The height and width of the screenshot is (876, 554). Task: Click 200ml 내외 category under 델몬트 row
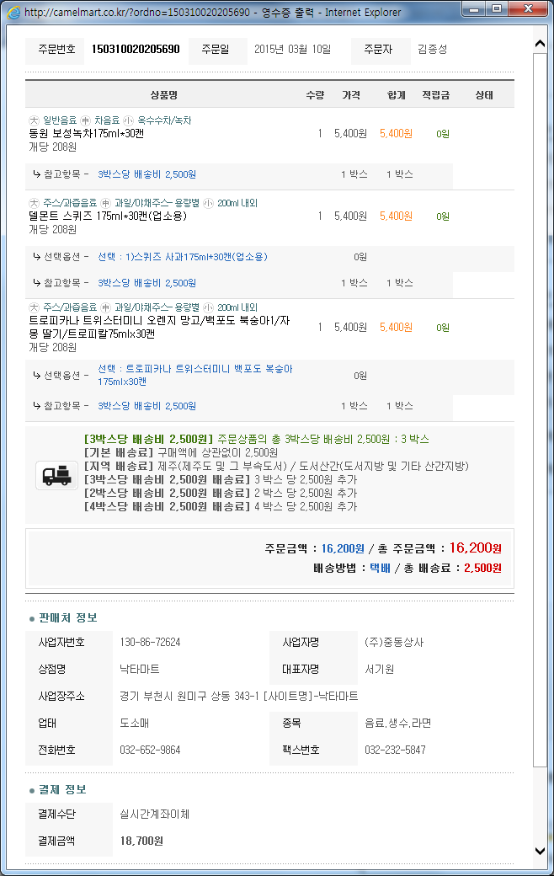pos(237,203)
